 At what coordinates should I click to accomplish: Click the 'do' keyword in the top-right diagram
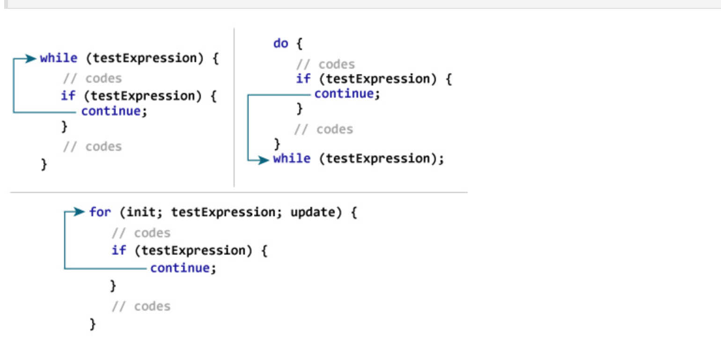tap(280, 44)
